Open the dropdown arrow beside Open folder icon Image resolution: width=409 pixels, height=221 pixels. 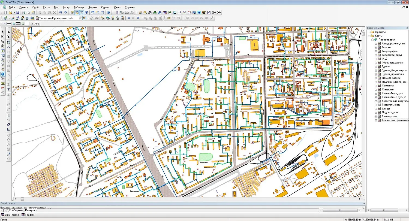[x=14, y=13]
